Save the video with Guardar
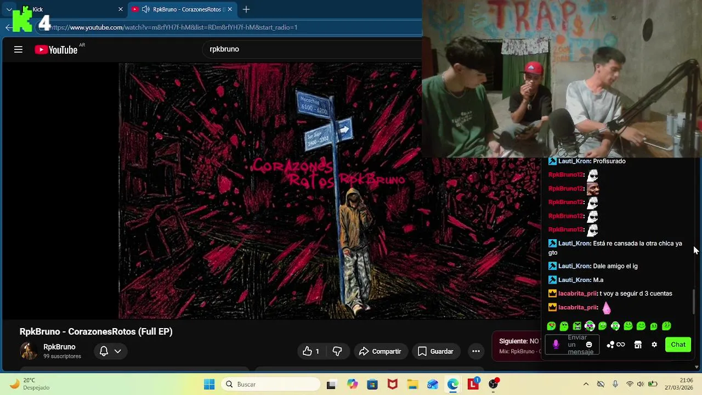702x395 pixels. (435, 351)
